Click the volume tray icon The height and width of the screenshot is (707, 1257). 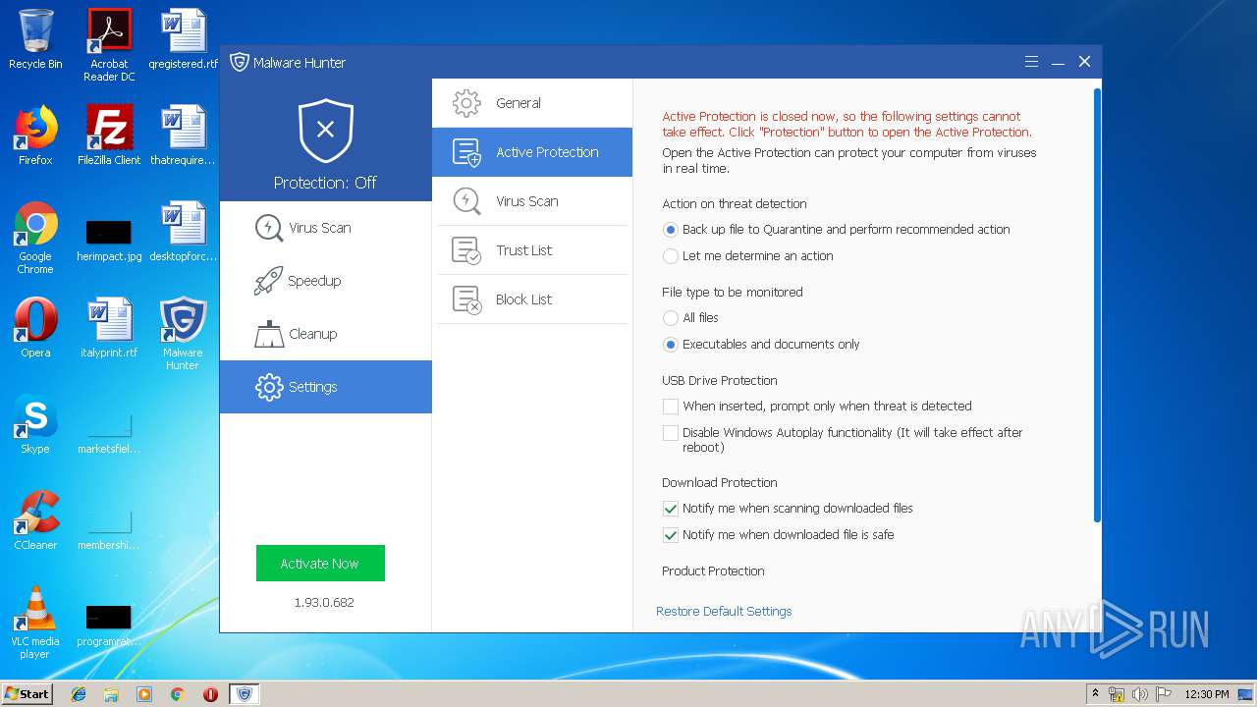[x=1140, y=694]
